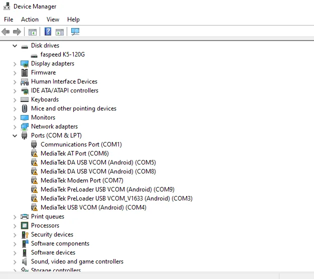
Task: Select MediaTek PreLoader USB VCOM (Android) (COM9)
Action: [107, 189]
